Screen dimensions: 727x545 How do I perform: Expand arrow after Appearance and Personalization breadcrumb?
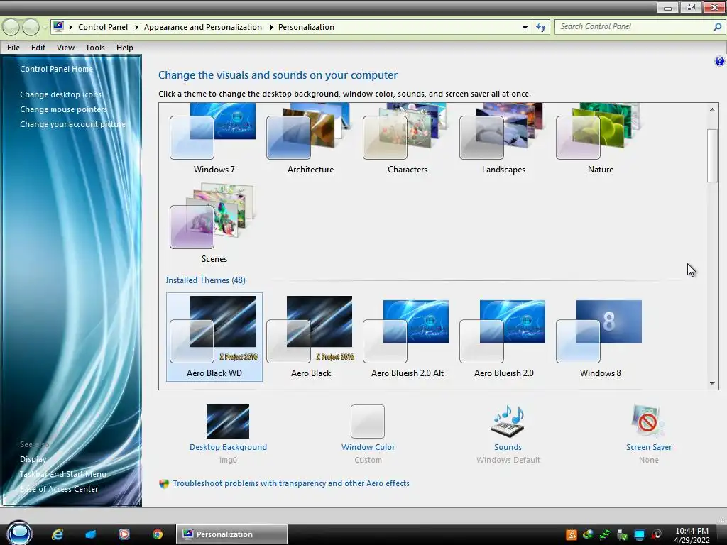(271, 28)
